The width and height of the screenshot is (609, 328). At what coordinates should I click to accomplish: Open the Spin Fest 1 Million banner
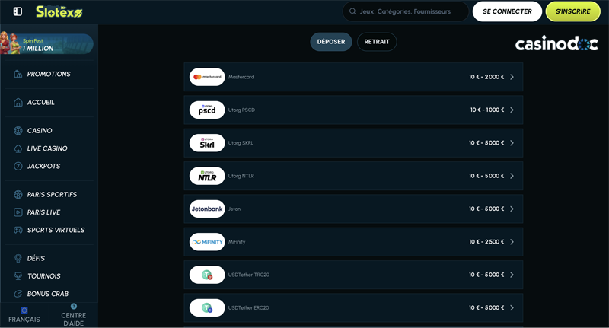point(46,43)
